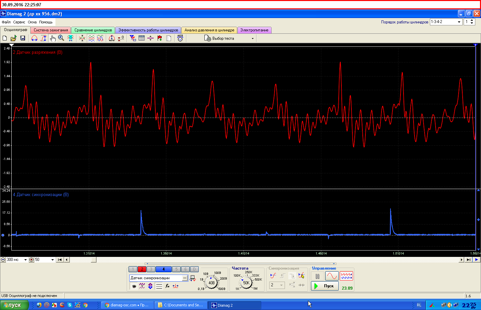This screenshot has width=481, height=310.
Task: Open the filter funnel tool
Action: [x=133, y=38]
